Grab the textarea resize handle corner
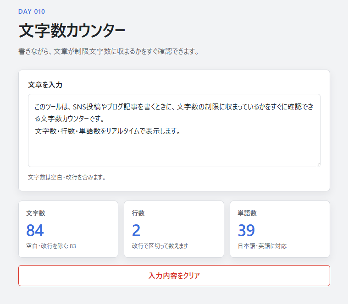348x304 pixels. pyautogui.click(x=318, y=165)
